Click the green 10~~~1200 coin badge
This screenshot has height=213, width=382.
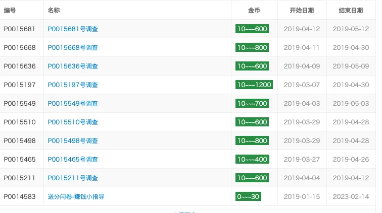coord(254,85)
